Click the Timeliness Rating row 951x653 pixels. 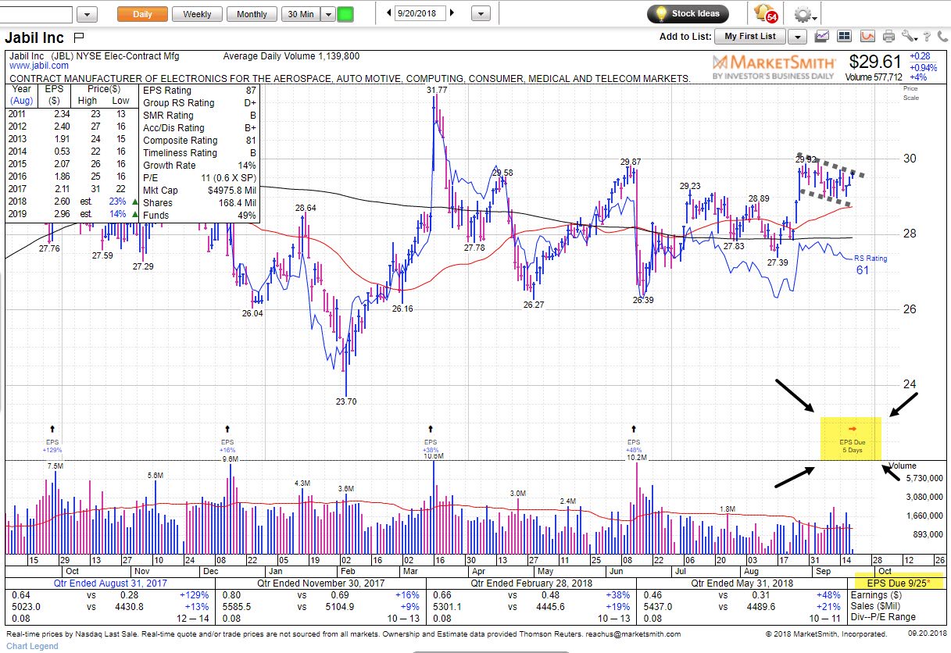click(200, 153)
